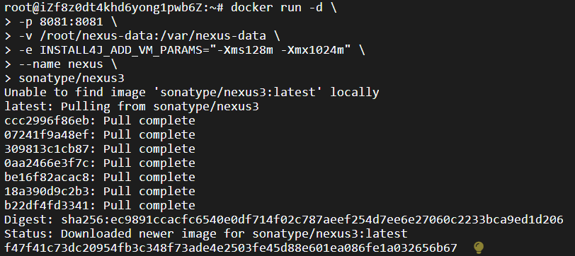Click layer b22df4fd3341 Pull complete line

[100, 205]
